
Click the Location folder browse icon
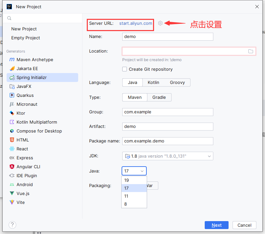click(251, 51)
